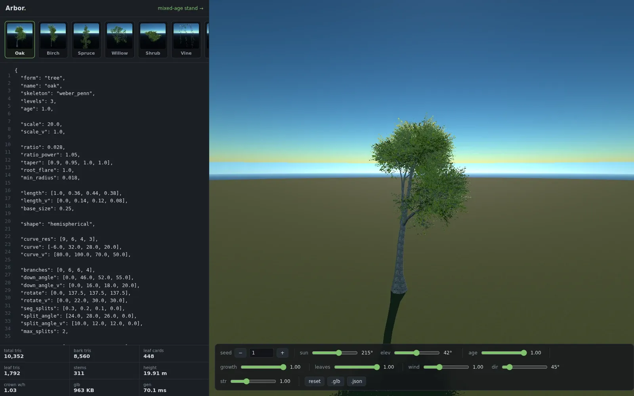The height and width of the screenshot is (396, 634).
Task: Export parameters with the .json button
Action: (357, 381)
